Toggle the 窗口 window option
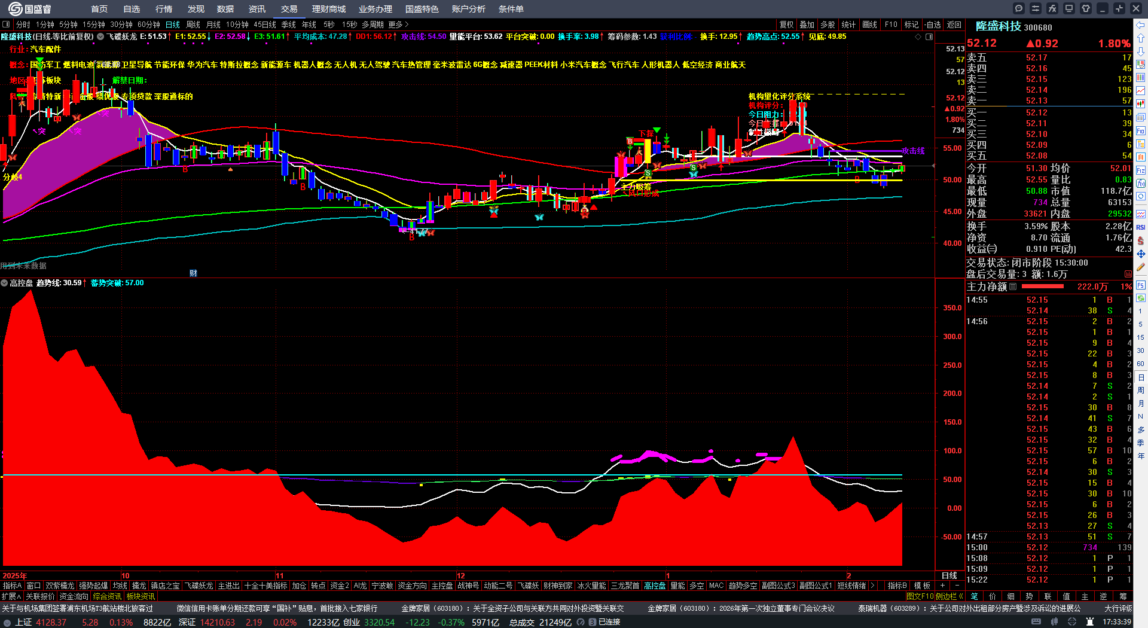Screen dimensions: 1148x628 pyautogui.click(x=33, y=586)
